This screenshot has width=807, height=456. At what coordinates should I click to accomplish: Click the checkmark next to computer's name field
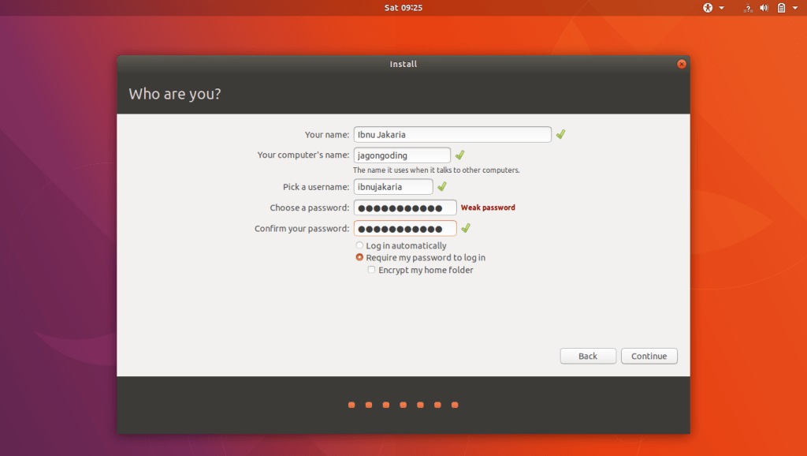[459, 155]
